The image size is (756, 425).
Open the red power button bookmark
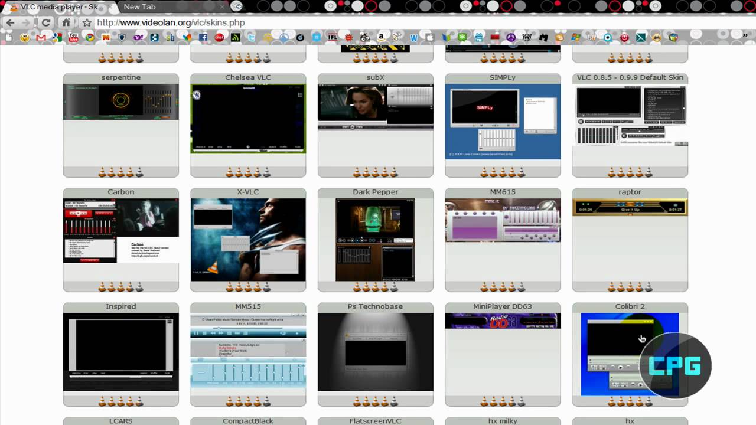(624, 37)
